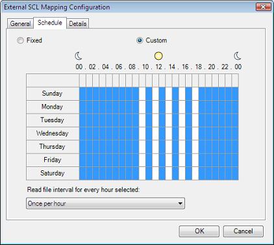Close the External SCL Mapping Configuration window
This screenshot has height=245, width=274.
(263, 7)
